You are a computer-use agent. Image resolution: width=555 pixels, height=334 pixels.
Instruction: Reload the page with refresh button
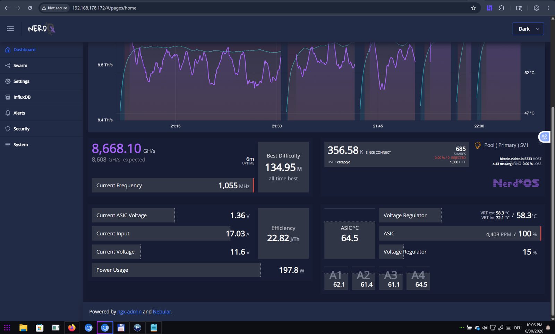(x=30, y=8)
